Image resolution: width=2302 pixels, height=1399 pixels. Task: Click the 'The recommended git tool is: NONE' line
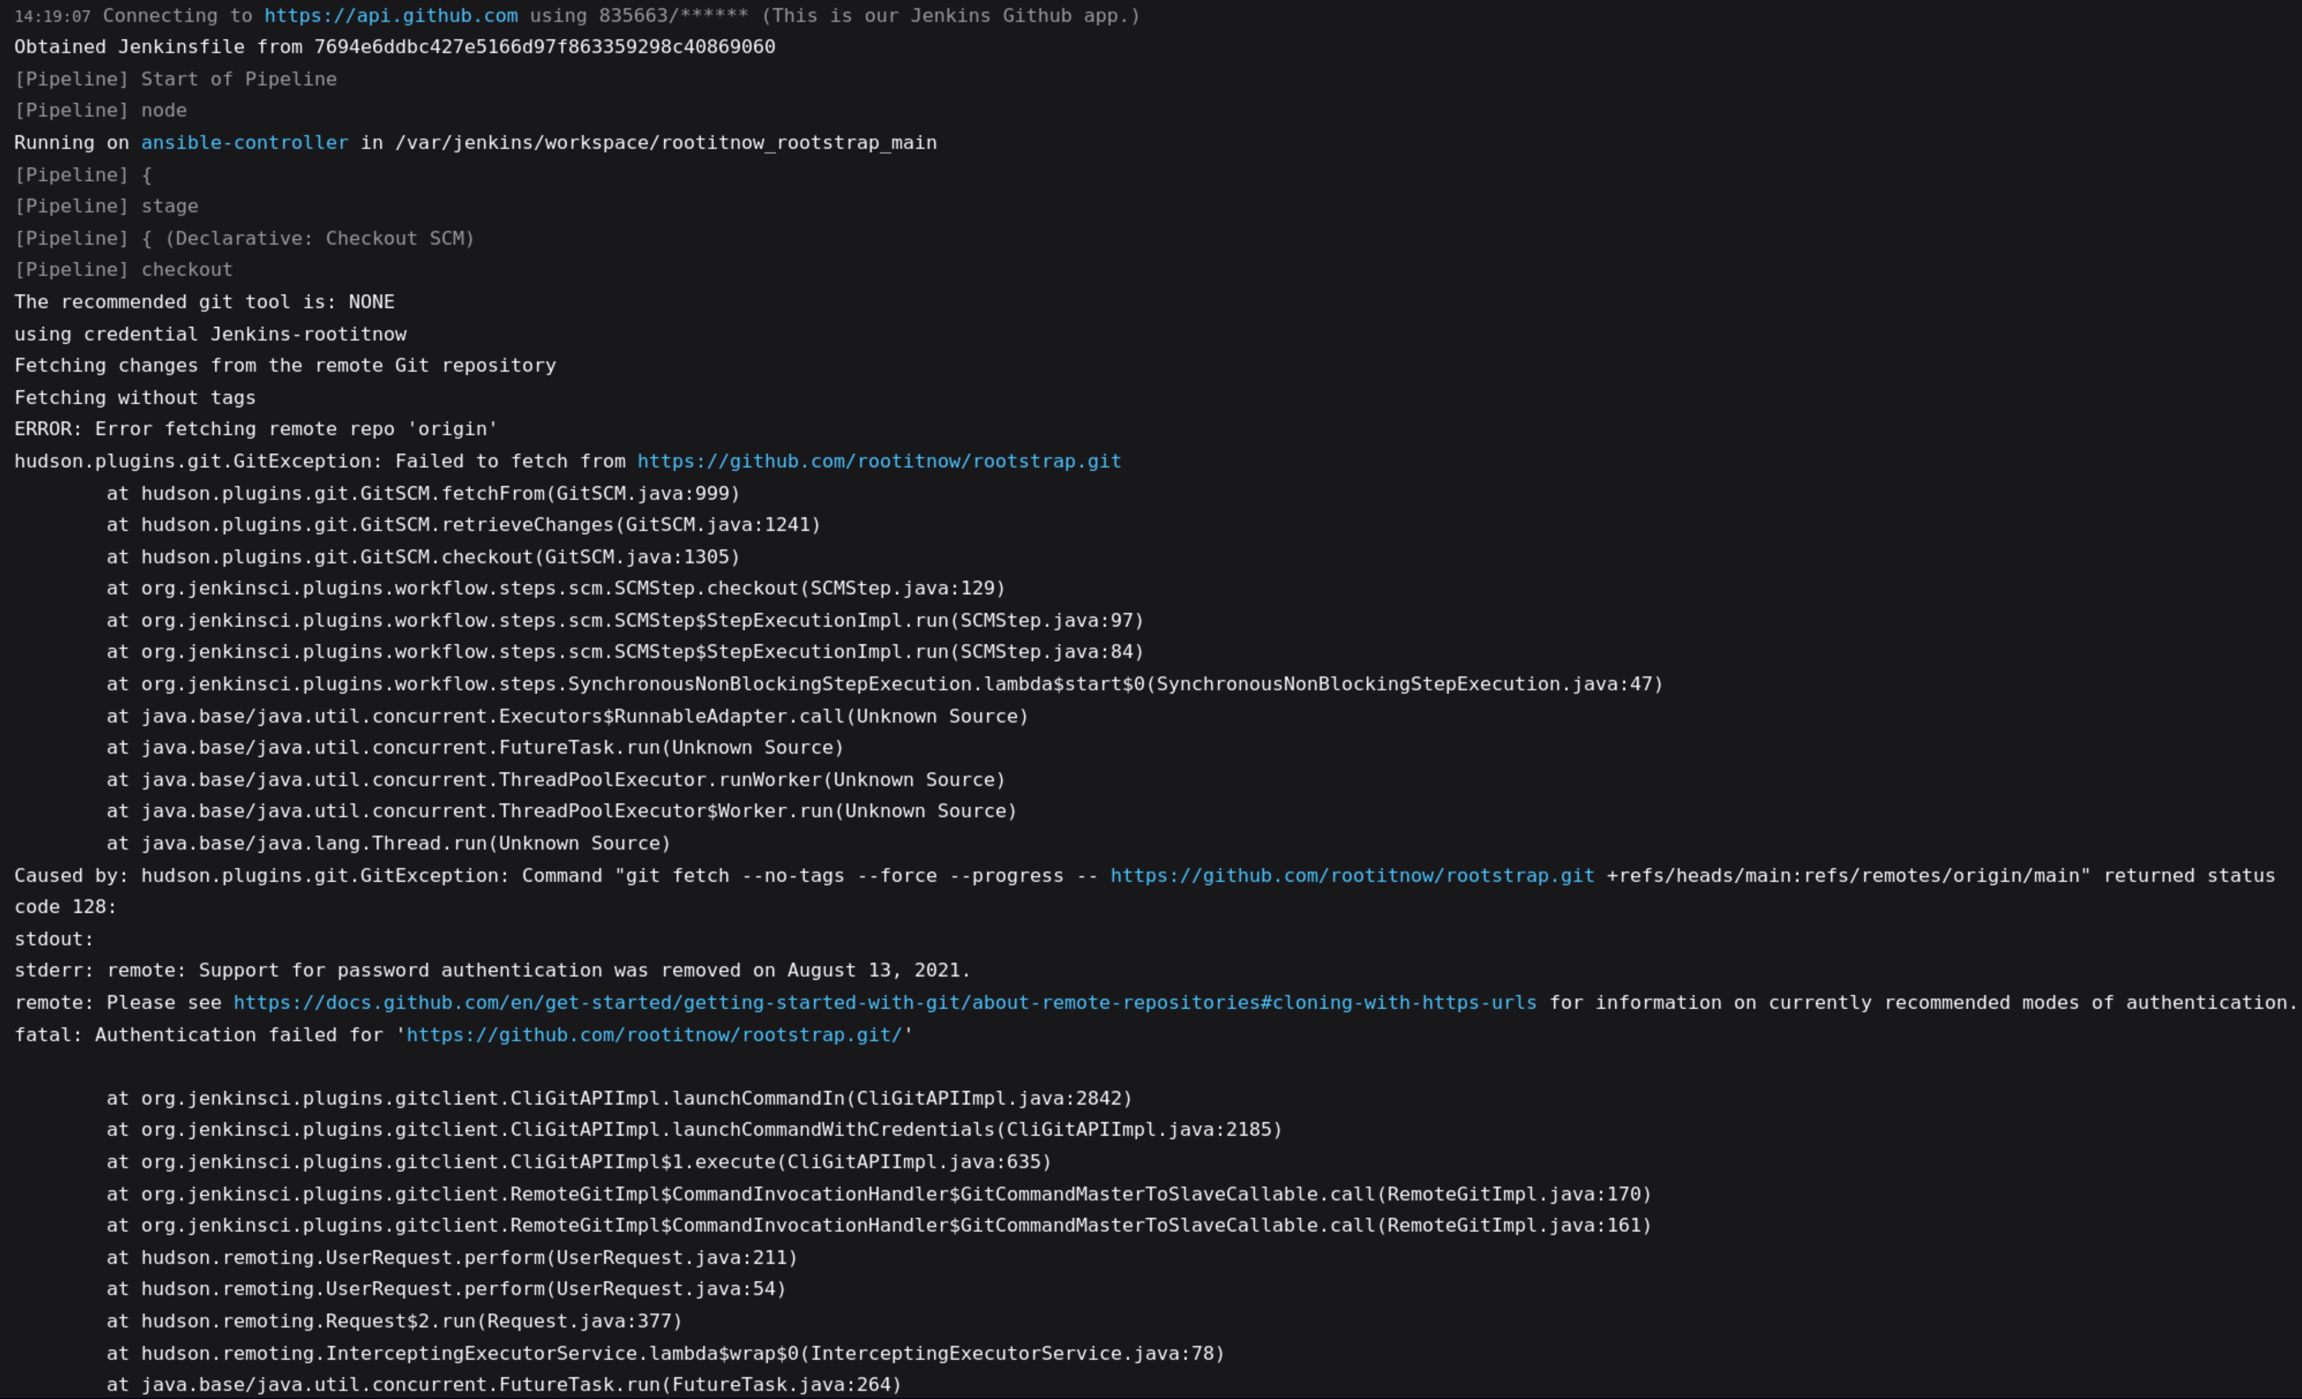point(204,302)
